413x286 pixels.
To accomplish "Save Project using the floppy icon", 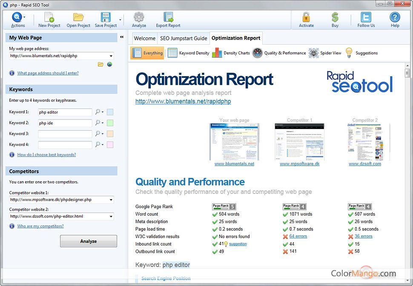I will (x=106, y=17).
